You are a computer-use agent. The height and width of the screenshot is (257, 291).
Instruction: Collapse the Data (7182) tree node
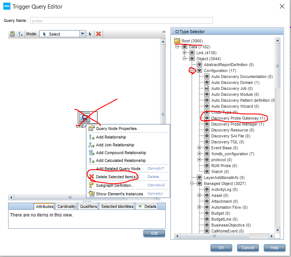(177, 47)
